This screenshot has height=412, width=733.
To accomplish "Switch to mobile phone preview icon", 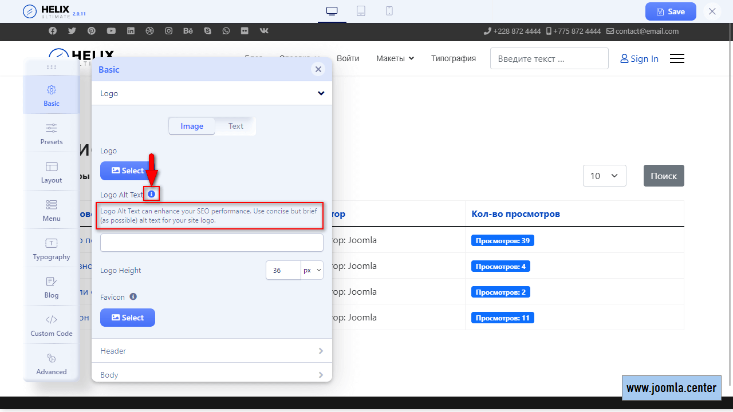I will pyautogui.click(x=389, y=11).
